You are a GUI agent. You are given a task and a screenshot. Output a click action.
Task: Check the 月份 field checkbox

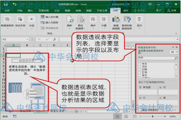click(139, 67)
